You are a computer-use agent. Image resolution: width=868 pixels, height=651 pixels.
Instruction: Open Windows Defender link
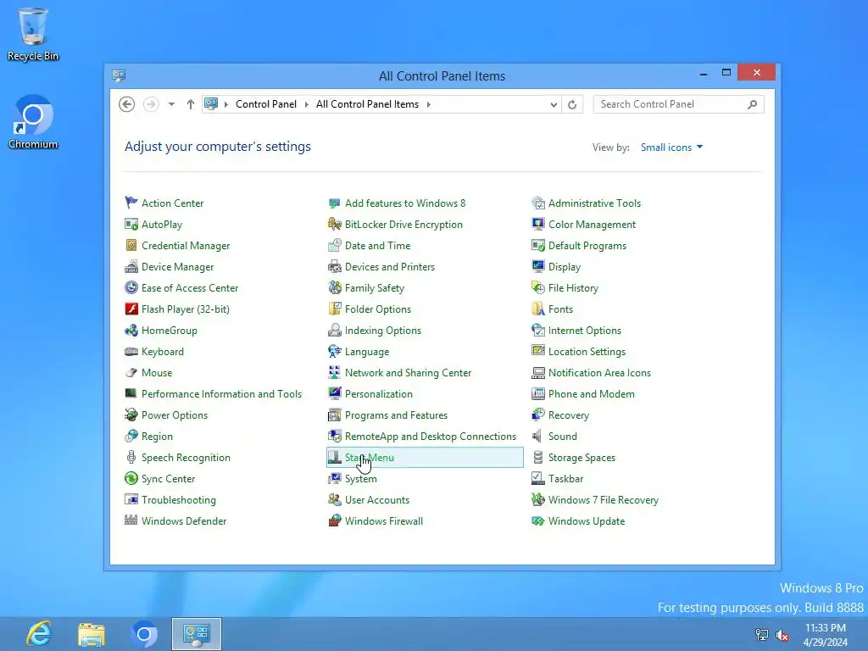[184, 521]
